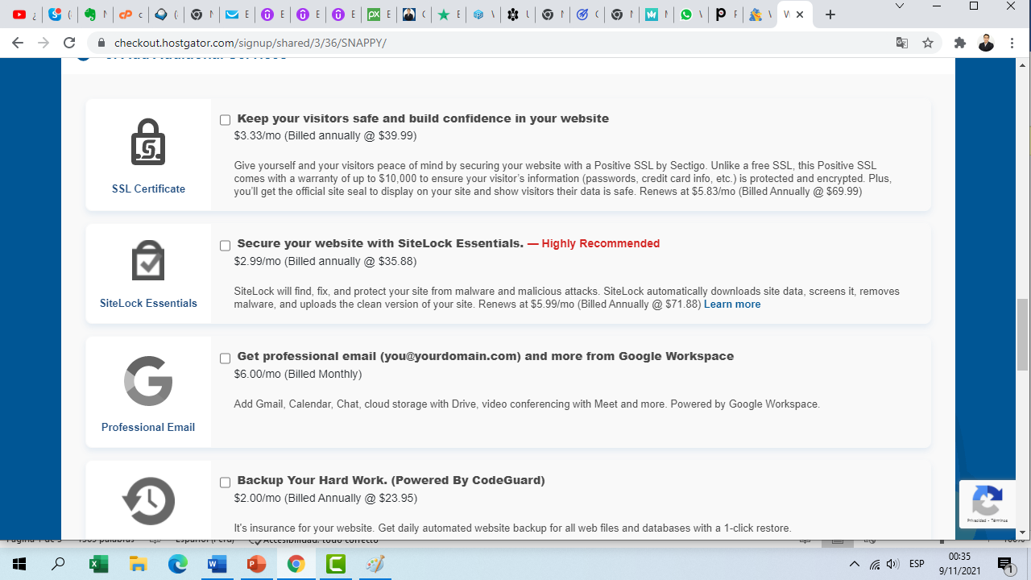
Task: Show hidden system tray icons
Action: (x=855, y=564)
